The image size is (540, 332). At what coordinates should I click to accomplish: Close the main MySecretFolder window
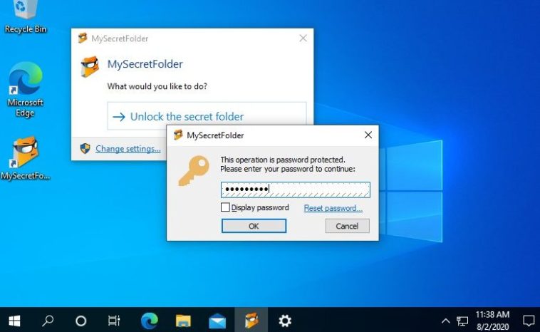303,38
